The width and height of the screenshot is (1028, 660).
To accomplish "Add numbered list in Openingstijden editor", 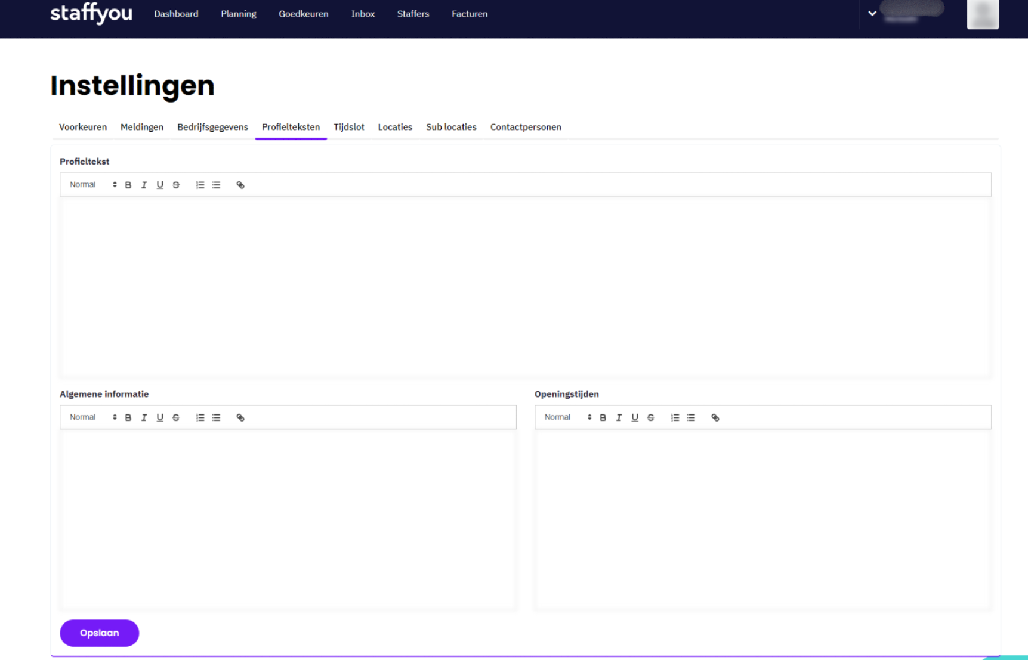I will [675, 417].
